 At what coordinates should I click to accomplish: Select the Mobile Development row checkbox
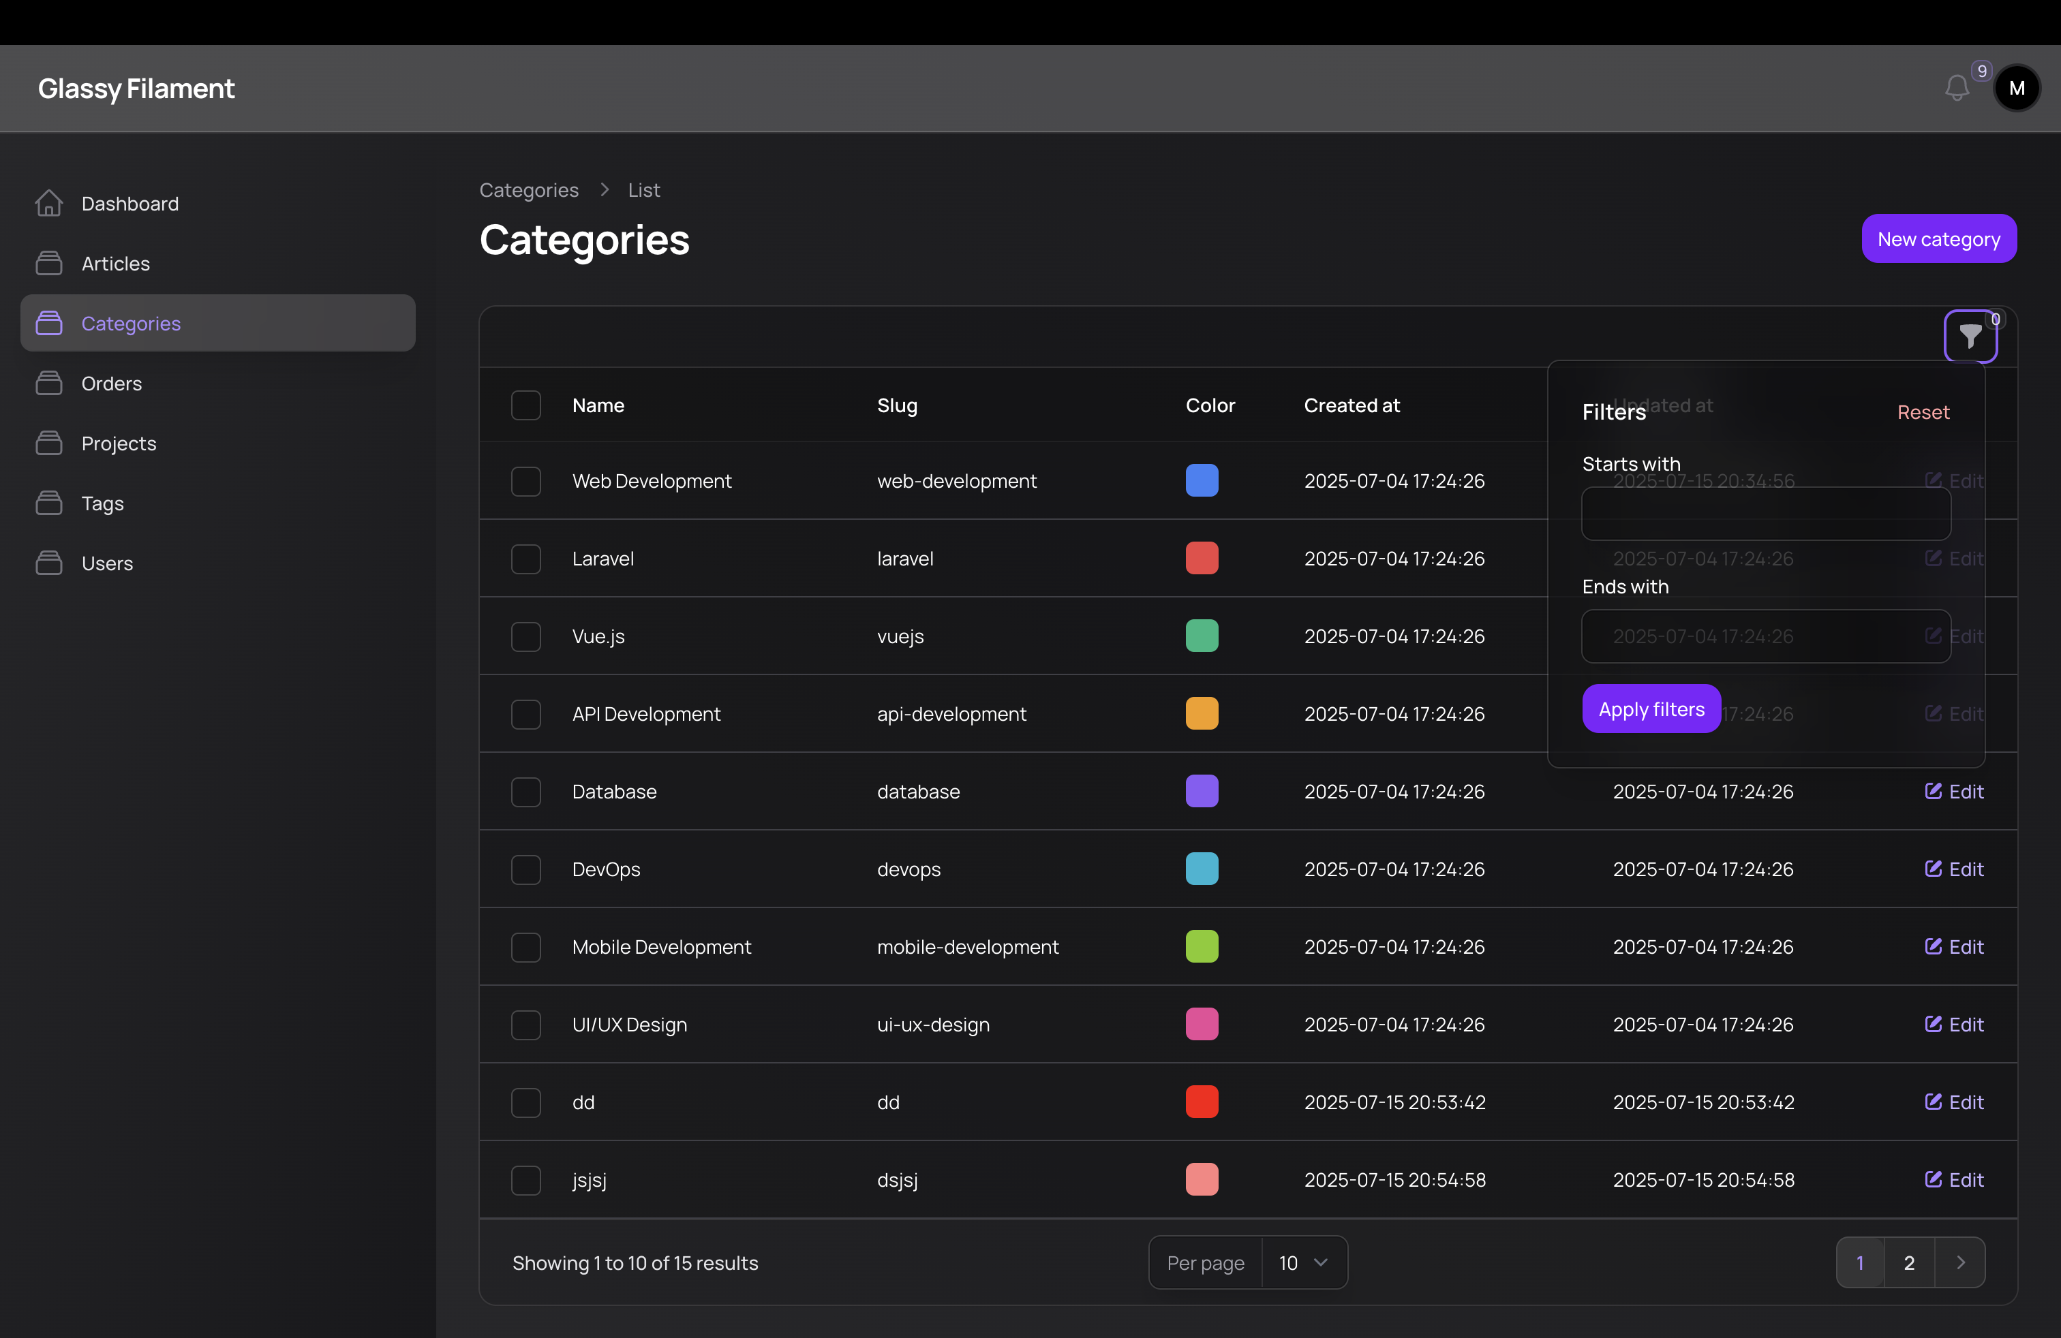coord(525,948)
